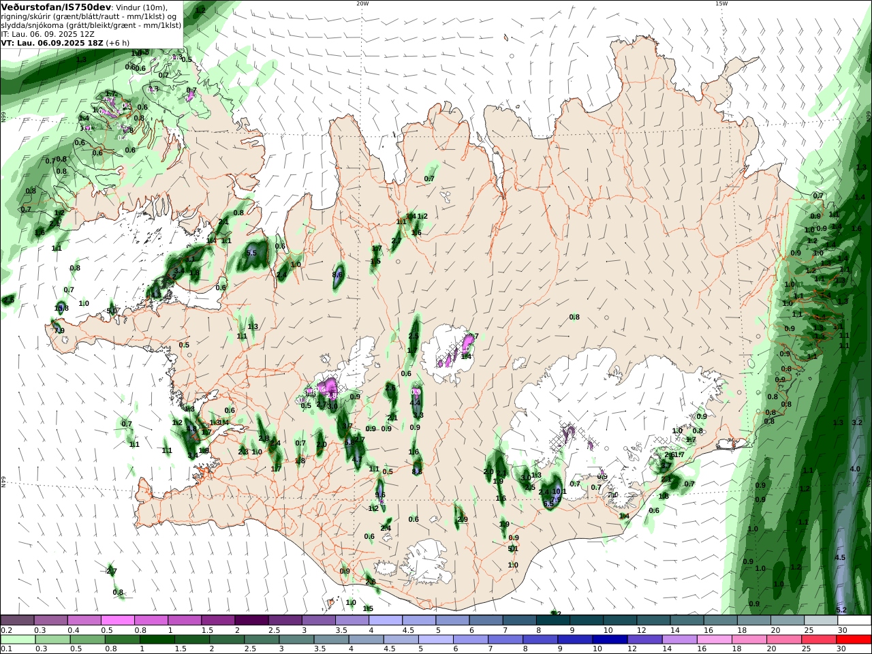The image size is (872, 654).
Task: Click the 8.6 precipitation value on the map
Action: coord(337,275)
